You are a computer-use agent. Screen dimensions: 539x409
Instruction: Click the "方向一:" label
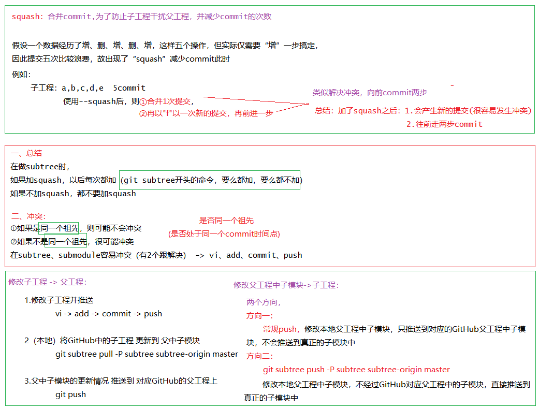259,316
